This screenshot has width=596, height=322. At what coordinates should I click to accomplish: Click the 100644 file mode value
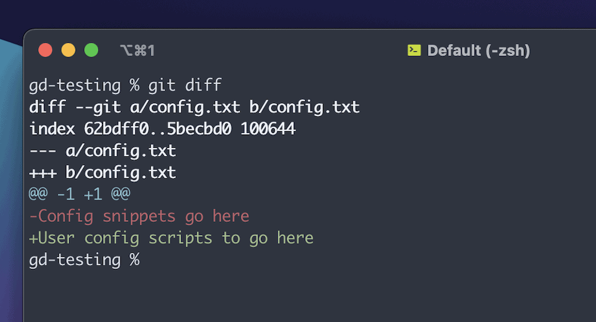point(268,129)
